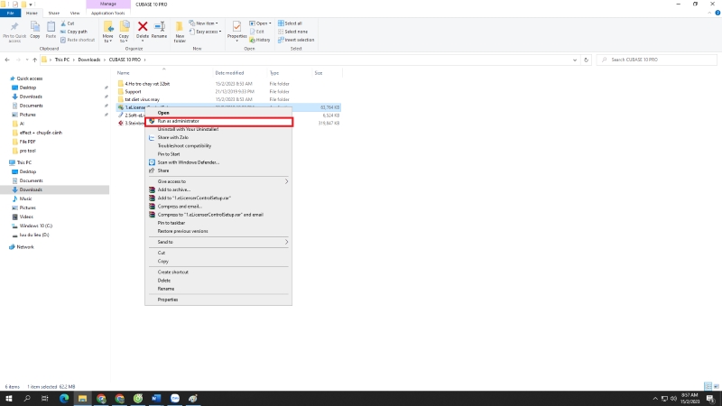Screen dimensions: 722x406
Task: Sort by the Date modified column
Action: [x=229, y=73]
